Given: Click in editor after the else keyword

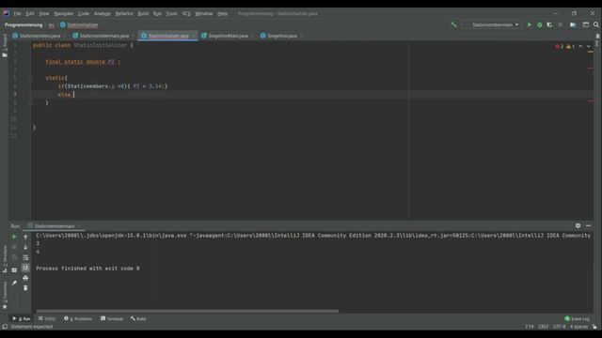Looking at the screenshot, I should click(x=73, y=94).
